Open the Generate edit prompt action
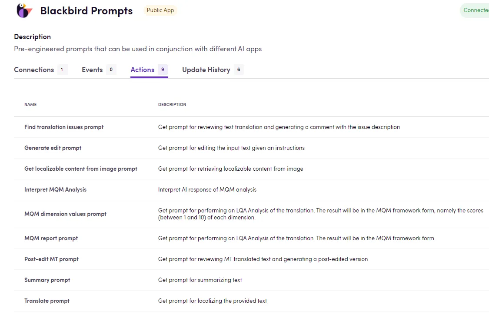The image size is (489, 318). coord(53,148)
